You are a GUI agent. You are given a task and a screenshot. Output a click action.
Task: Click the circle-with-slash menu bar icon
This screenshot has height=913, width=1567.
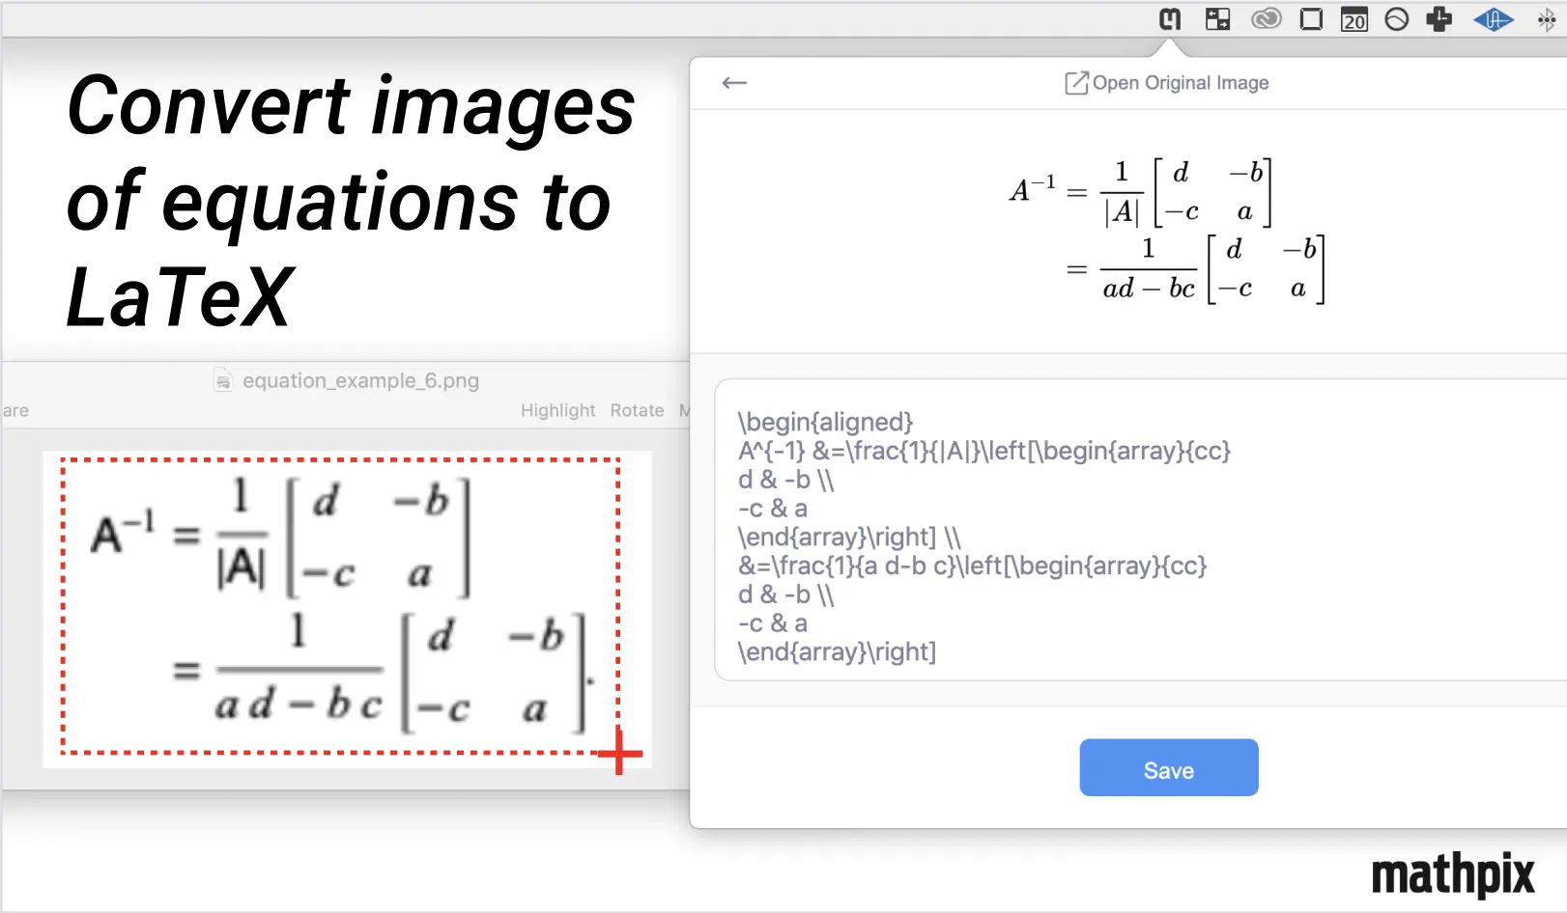(x=1397, y=18)
